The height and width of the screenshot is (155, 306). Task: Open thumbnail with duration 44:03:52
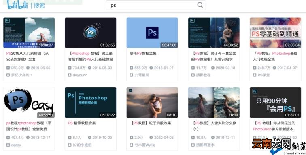pyautogui.click(x=214, y=33)
